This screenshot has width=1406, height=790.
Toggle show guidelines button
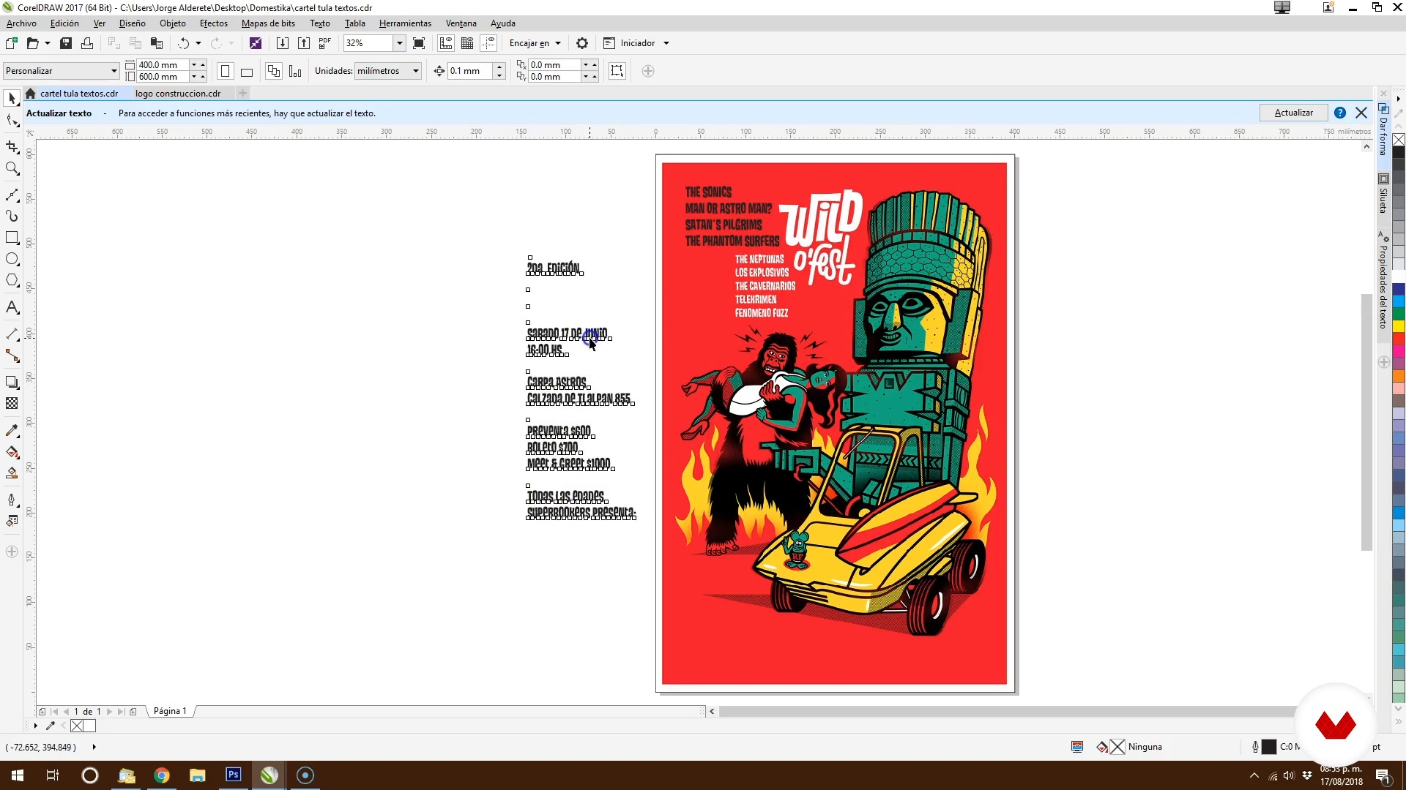(488, 43)
